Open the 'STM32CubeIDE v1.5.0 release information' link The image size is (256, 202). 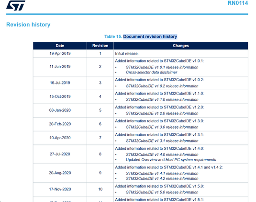[162, 192]
